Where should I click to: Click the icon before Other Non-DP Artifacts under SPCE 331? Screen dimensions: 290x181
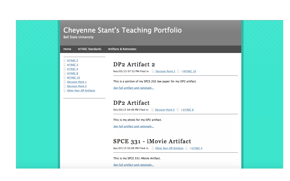153,148
